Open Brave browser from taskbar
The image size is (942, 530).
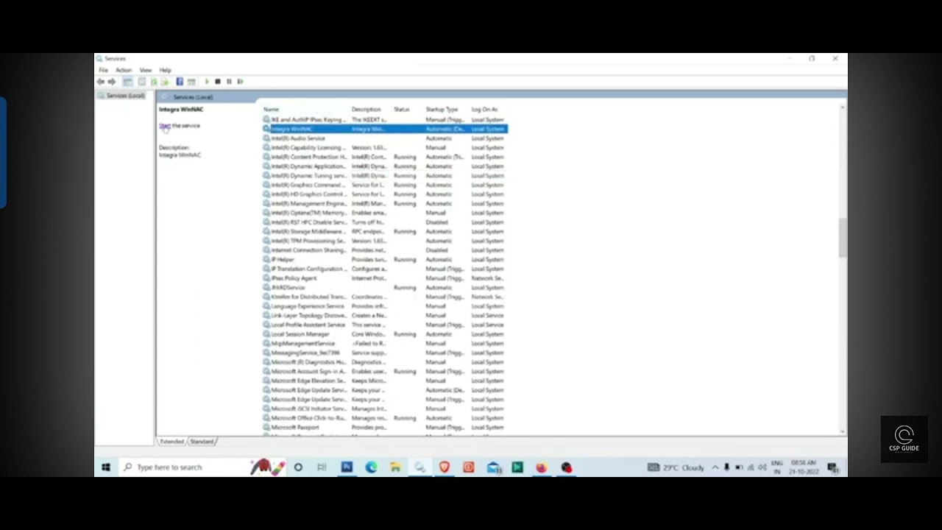(445, 467)
